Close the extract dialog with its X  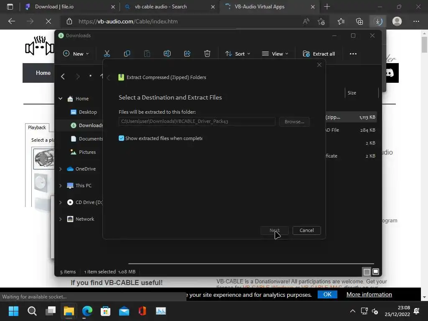[319, 65]
